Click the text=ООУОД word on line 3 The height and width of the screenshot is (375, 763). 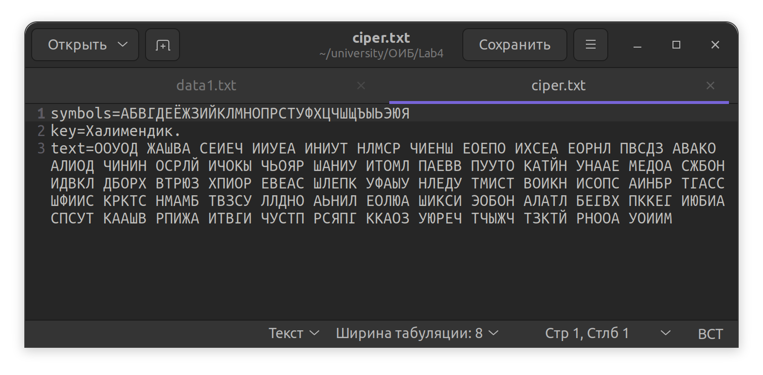coord(94,149)
